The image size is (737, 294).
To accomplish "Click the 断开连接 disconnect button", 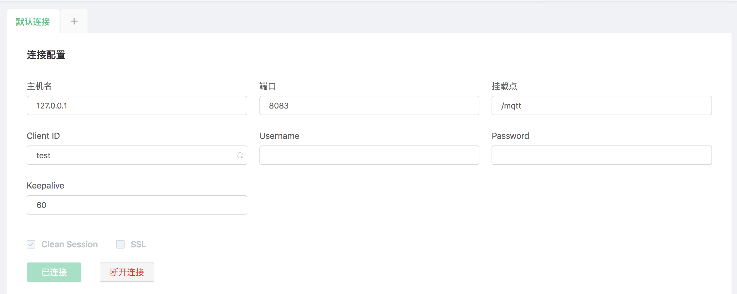I will [127, 272].
